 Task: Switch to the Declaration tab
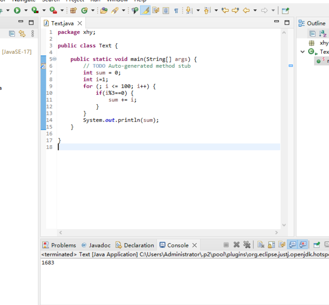[x=135, y=245]
